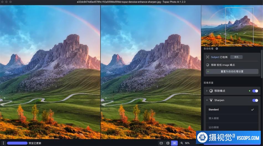263x146 pixels.
Task: Choose the 运动模糊 sharpen option
Action: click(x=232, y=127)
